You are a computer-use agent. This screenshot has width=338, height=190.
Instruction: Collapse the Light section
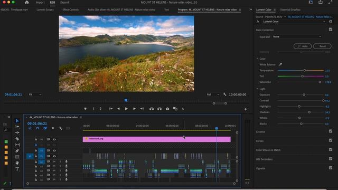pyautogui.click(x=257, y=89)
